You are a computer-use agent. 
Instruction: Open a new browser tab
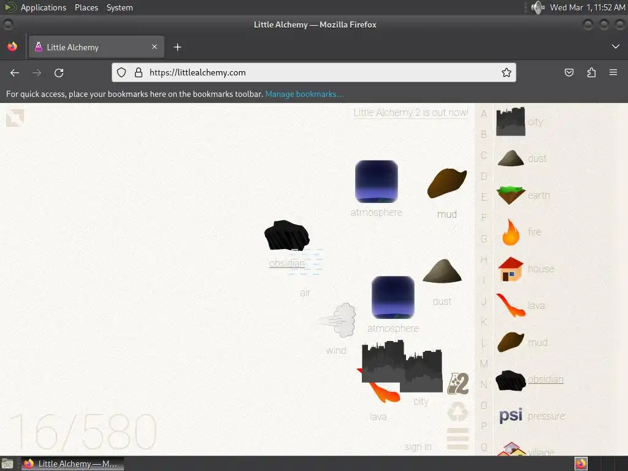[177, 47]
